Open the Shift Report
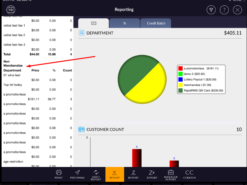 click(96, 174)
